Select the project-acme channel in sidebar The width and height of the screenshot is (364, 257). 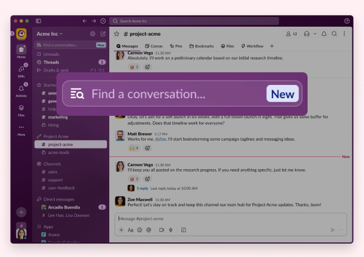pos(70,144)
